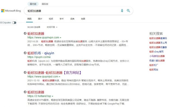Image resolution: width=170 pixels, height=107 pixels.
Task: Switch to 国际版 search version
Action: pos(45,4)
